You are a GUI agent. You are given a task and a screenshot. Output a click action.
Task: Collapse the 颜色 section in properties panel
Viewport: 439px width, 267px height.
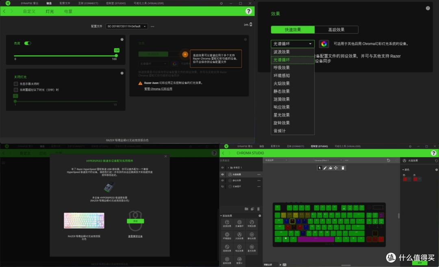coord(403,170)
